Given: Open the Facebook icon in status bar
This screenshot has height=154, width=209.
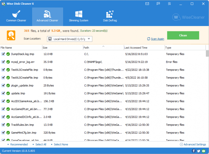Looking at the screenshot, I should point(194,151).
